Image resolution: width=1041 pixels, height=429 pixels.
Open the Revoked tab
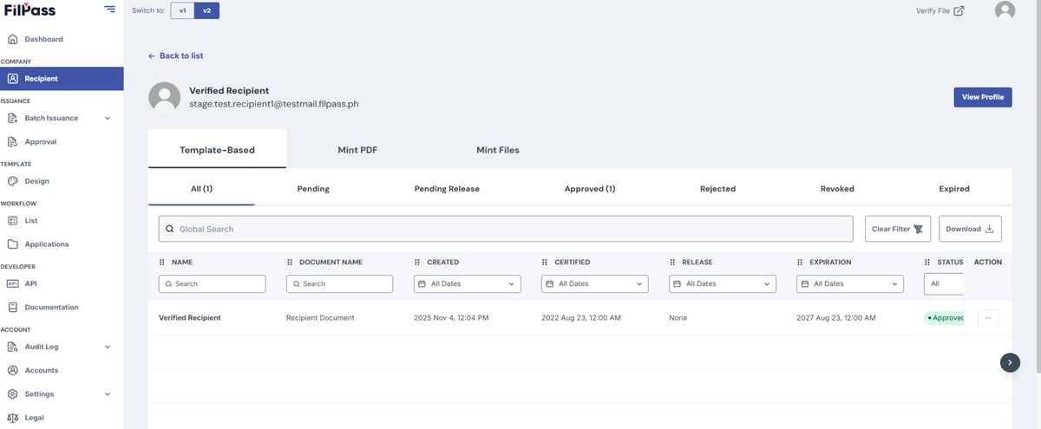click(837, 188)
